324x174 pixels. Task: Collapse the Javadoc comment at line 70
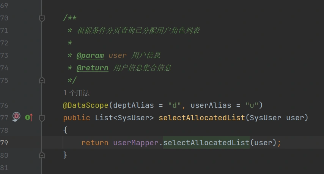[42, 18]
